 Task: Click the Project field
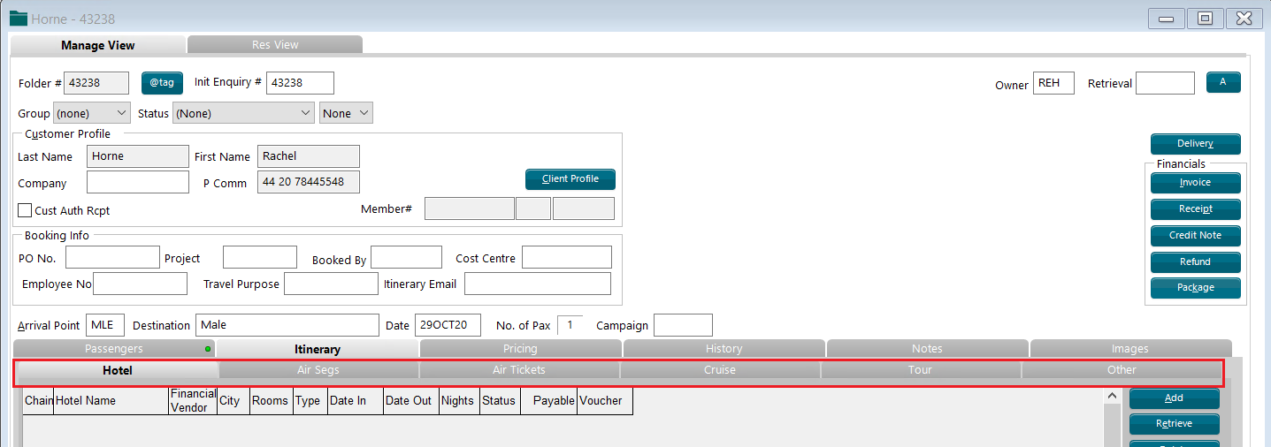[x=260, y=257]
